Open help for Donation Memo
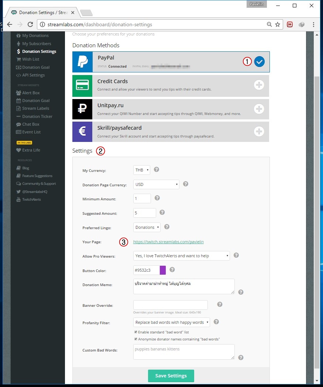323x387 pixels. [241, 292]
